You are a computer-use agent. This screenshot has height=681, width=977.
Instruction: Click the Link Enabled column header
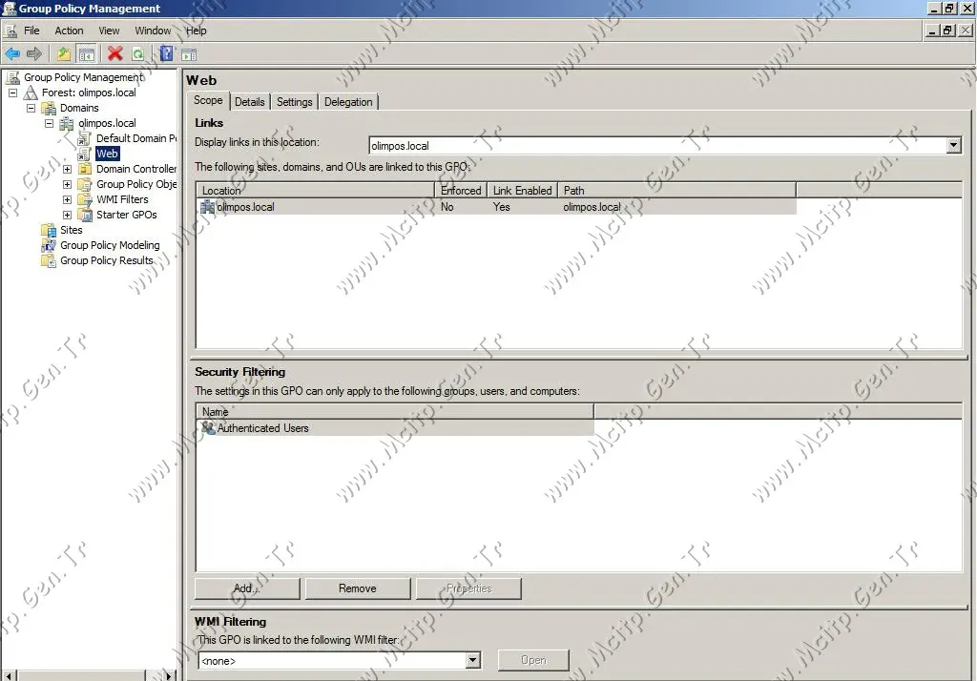coord(522,190)
